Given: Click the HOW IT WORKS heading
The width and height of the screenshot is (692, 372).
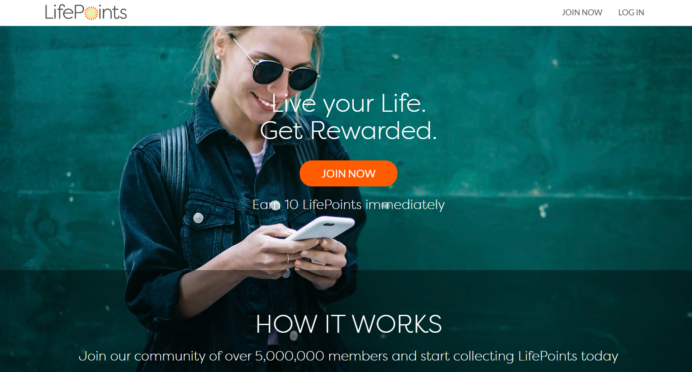Looking at the screenshot, I should 349,324.
